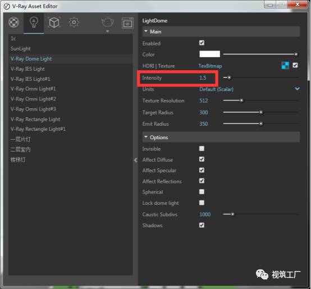Open the render Settings gear icon
This screenshot has height=289, width=311.
(74, 22)
